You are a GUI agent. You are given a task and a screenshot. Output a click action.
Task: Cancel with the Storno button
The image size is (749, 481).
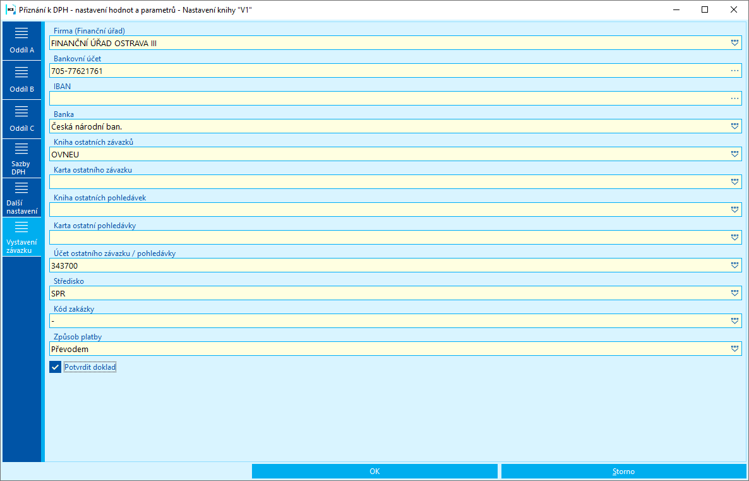click(x=623, y=472)
